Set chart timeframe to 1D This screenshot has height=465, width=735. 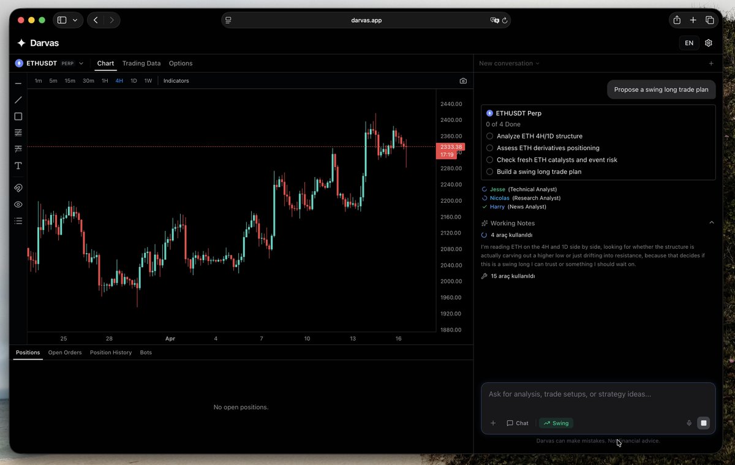134,81
